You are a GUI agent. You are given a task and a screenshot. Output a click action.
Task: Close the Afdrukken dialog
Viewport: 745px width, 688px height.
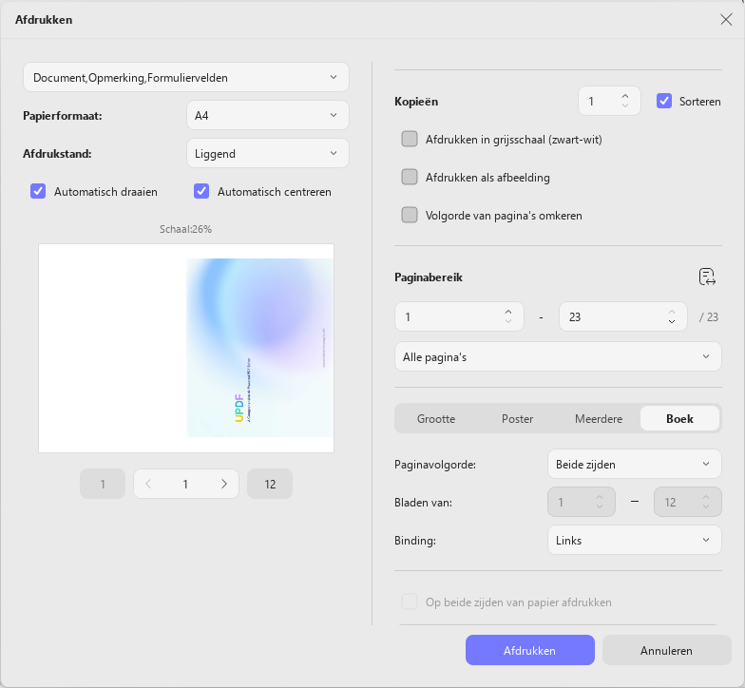pyautogui.click(x=726, y=19)
